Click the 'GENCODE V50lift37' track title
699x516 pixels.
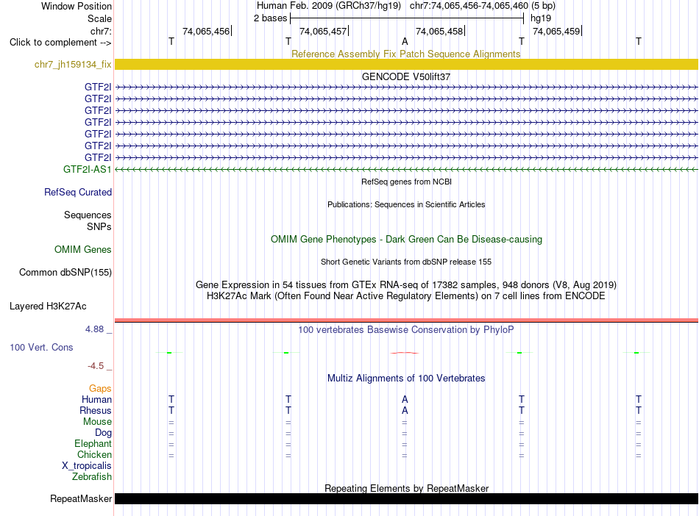click(x=405, y=76)
